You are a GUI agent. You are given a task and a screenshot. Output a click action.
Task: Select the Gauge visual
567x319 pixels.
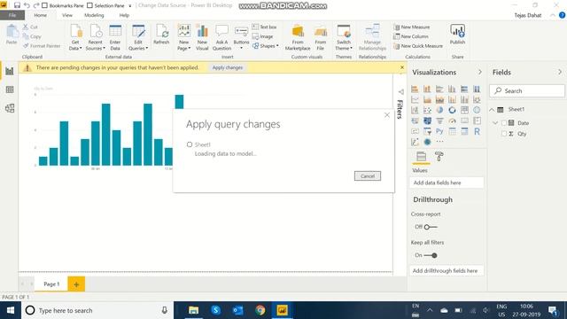click(x=452, y=121)
